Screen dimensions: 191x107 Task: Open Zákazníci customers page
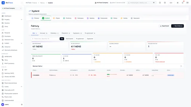pyautogui.click(x=7, y=47)
